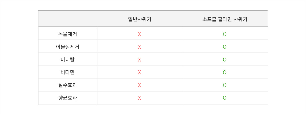Select the 미네랄 row label
This screenshot has height=115, width=306.
pyautogui.click(x=68, y=59)
